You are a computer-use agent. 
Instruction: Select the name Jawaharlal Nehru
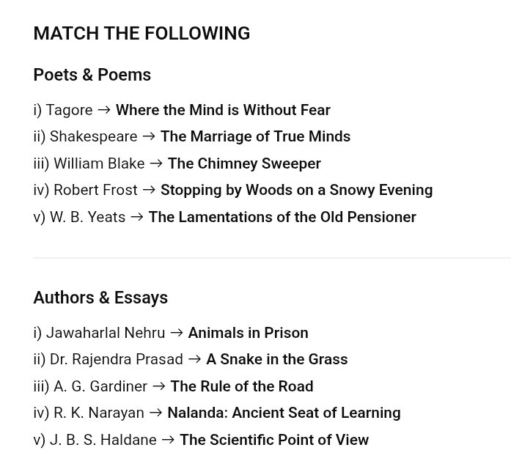click(106, 333)
